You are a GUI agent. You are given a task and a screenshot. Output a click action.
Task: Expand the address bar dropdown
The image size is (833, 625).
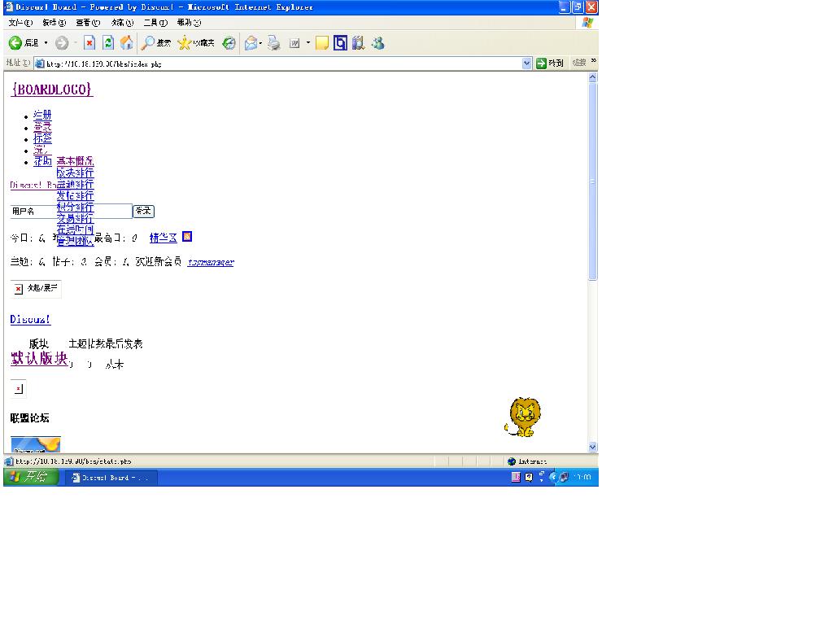point(526,63)
